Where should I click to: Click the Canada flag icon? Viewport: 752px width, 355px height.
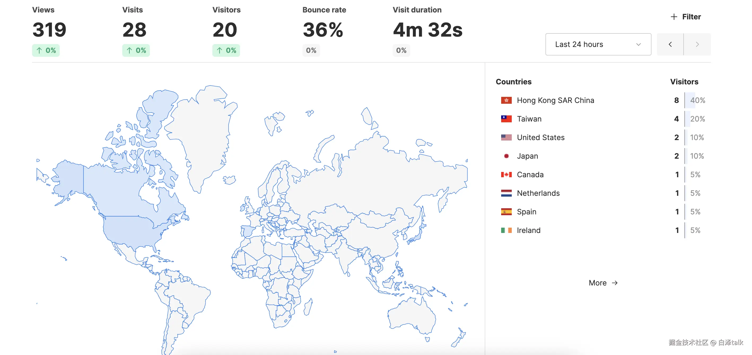tap(506, 174)
